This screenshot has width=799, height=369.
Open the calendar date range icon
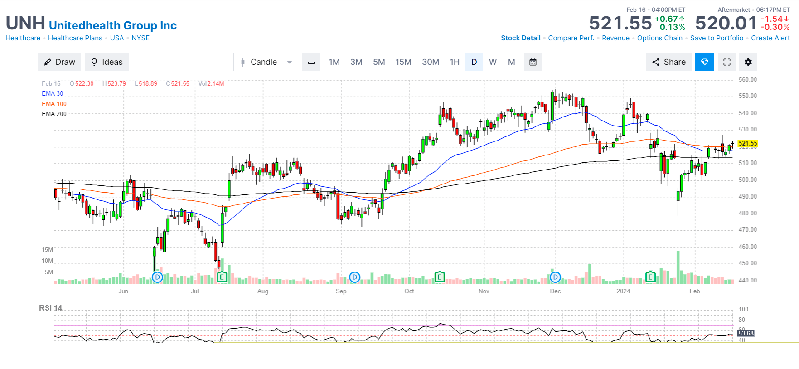(533, 62)
